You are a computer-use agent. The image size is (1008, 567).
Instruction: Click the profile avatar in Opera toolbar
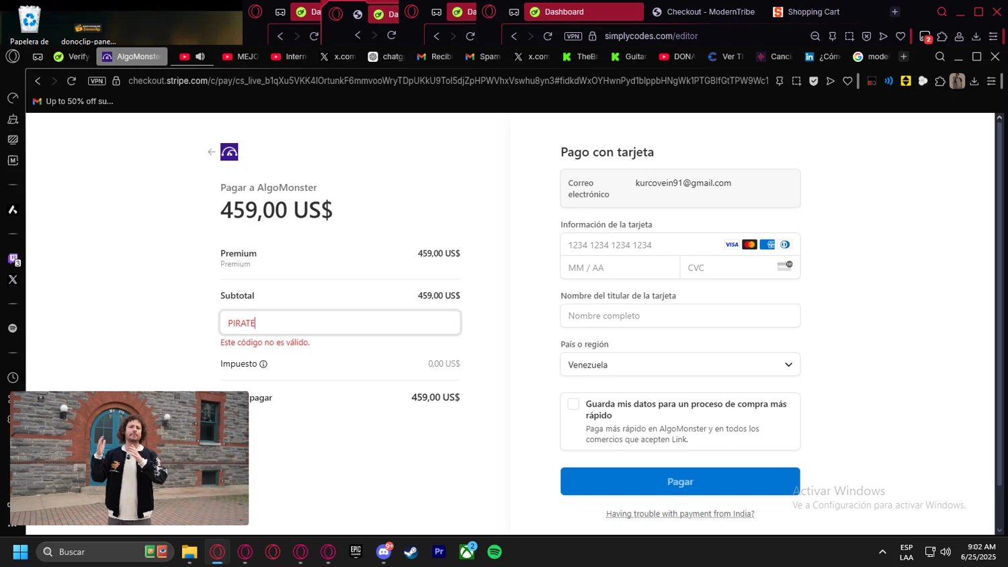point(958,81)
